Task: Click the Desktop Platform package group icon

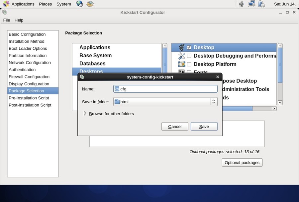Action: tap(181, 64)
